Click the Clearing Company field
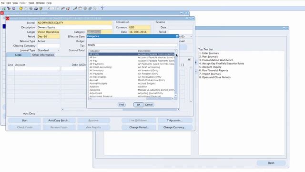305x172 pixels. [x=49, y=46]
